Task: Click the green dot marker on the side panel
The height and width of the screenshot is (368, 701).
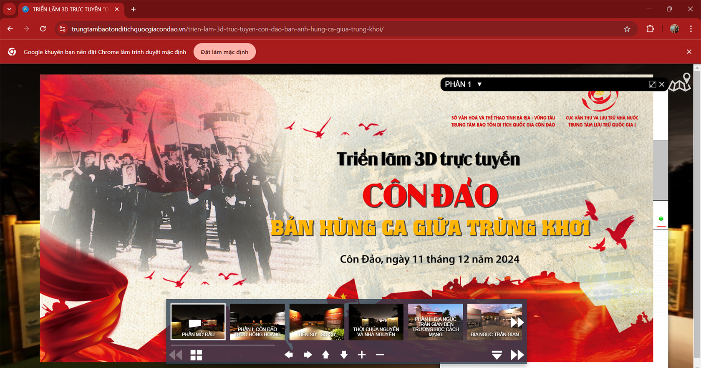Action: [x=661, y=219]
